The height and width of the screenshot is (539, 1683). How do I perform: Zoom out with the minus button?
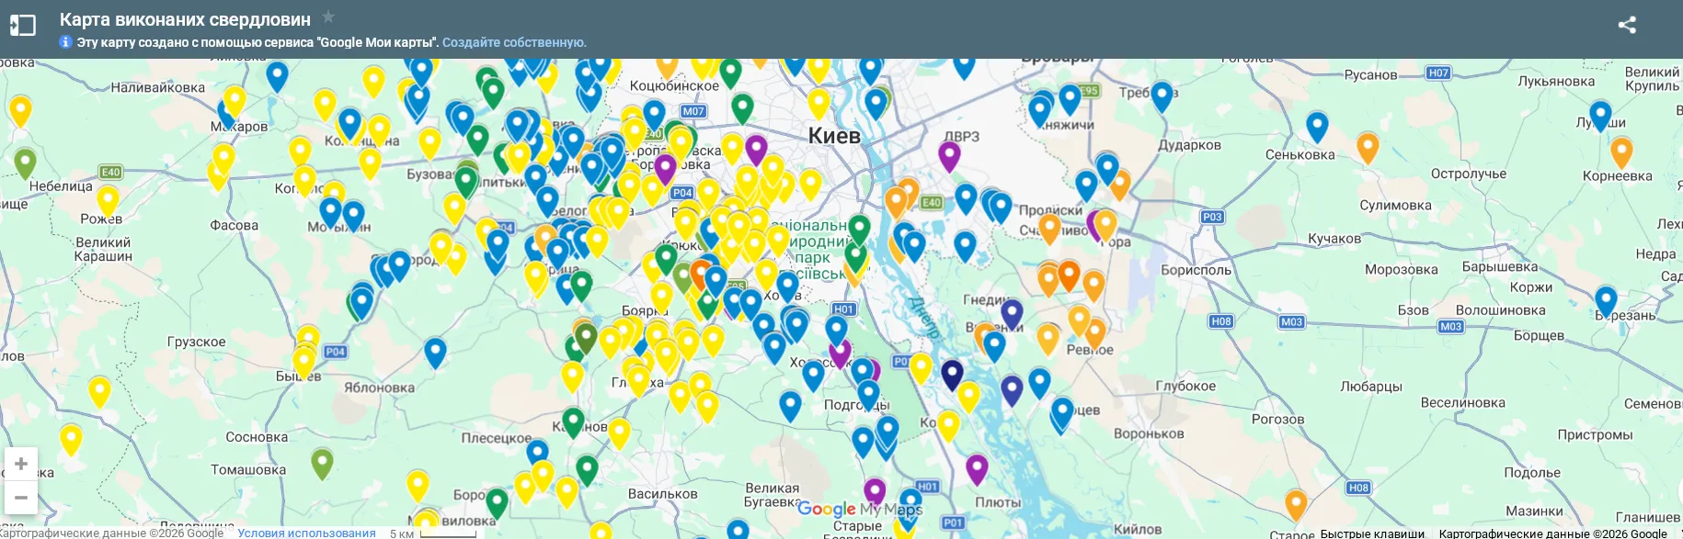point(21,498)
